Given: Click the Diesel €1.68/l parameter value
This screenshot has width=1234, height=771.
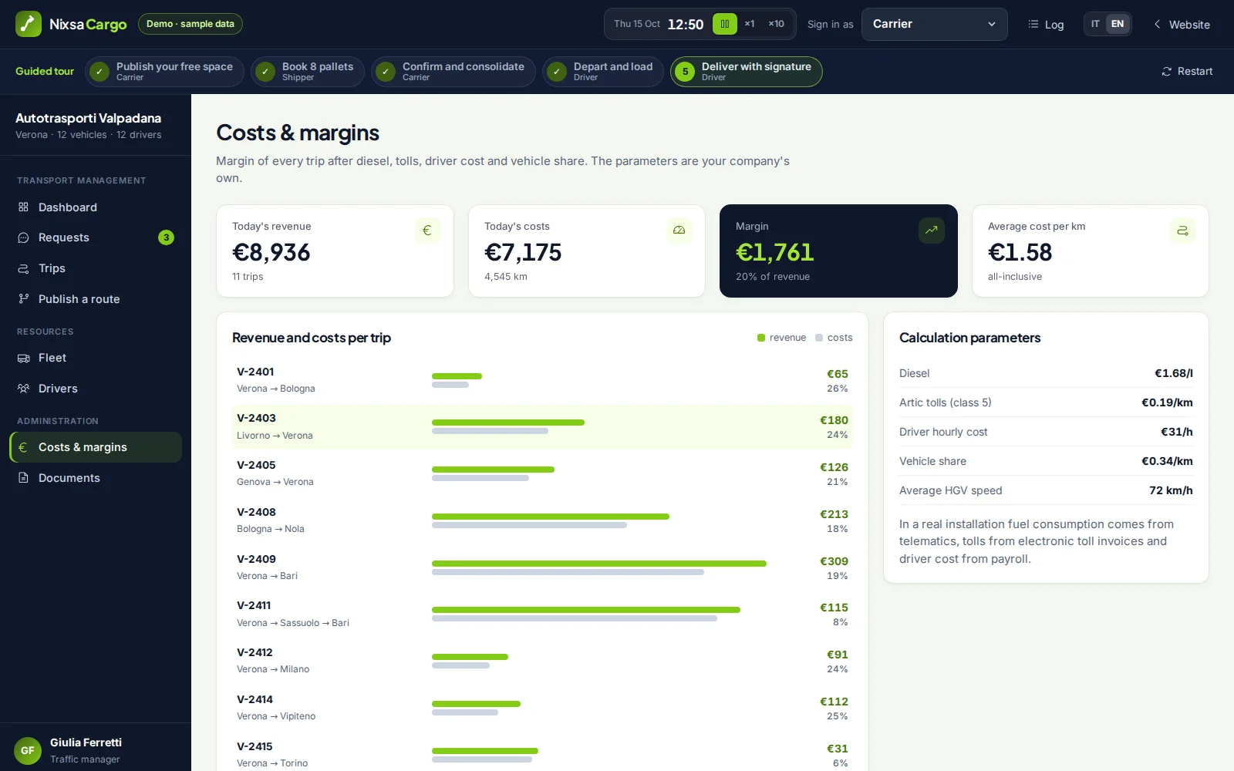Looking at the screenshot, I should pyautogui.click(x=1173, y=373).
